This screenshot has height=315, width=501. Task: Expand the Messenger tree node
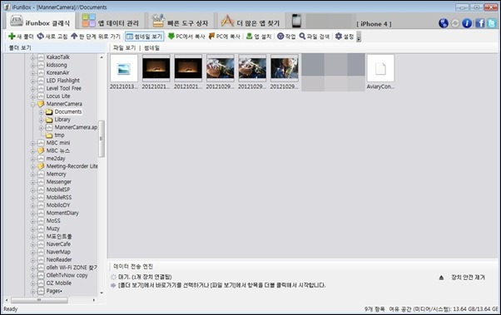tap(32, 182)
